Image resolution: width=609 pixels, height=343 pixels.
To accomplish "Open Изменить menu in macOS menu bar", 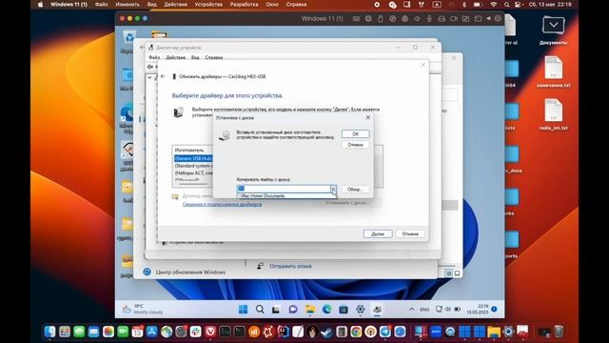I will point(128,5).
